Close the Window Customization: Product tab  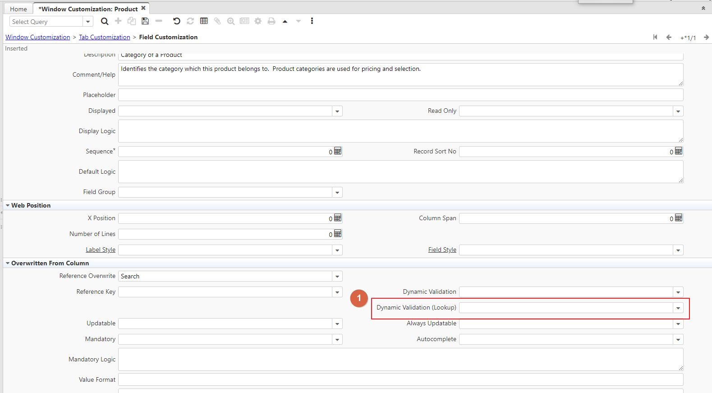(x=143, y=8)
